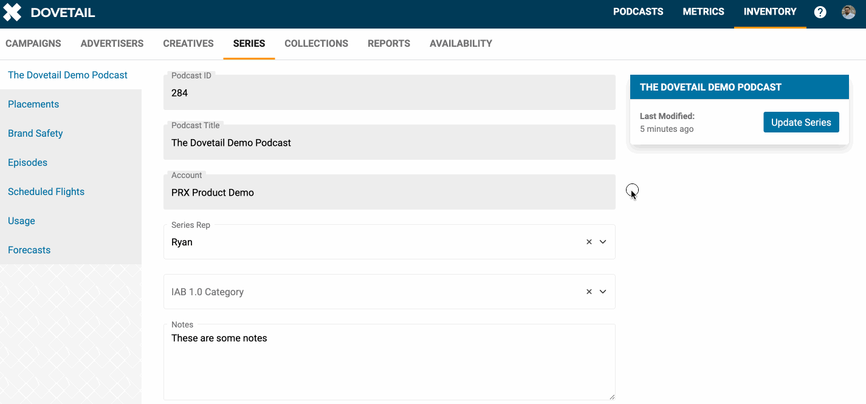The width and height of the screenshot is (866, 404).
Task: Switch to the Campaigns tab
Action: [x=33, y=44]
